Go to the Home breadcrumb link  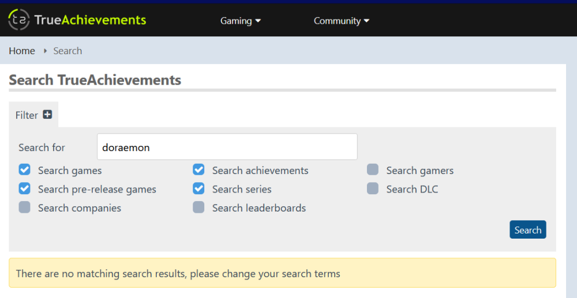tap(22, 51)
